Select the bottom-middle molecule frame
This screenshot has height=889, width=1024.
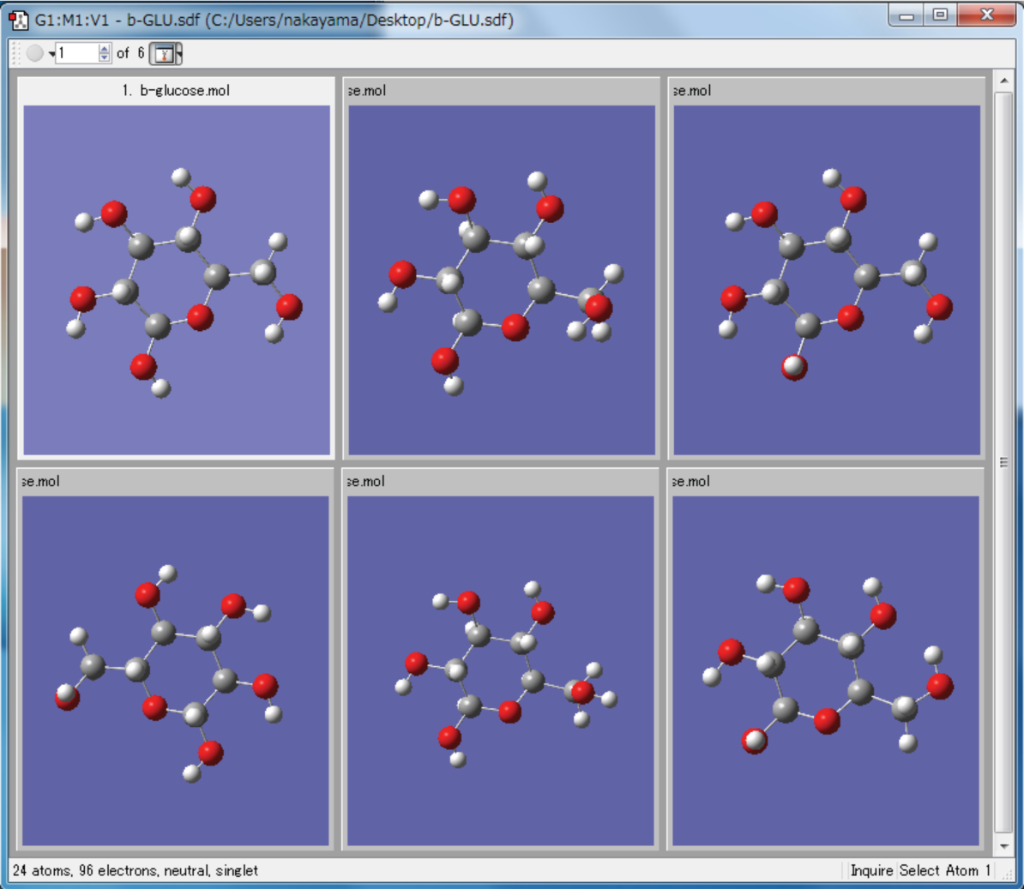[501, 670]
